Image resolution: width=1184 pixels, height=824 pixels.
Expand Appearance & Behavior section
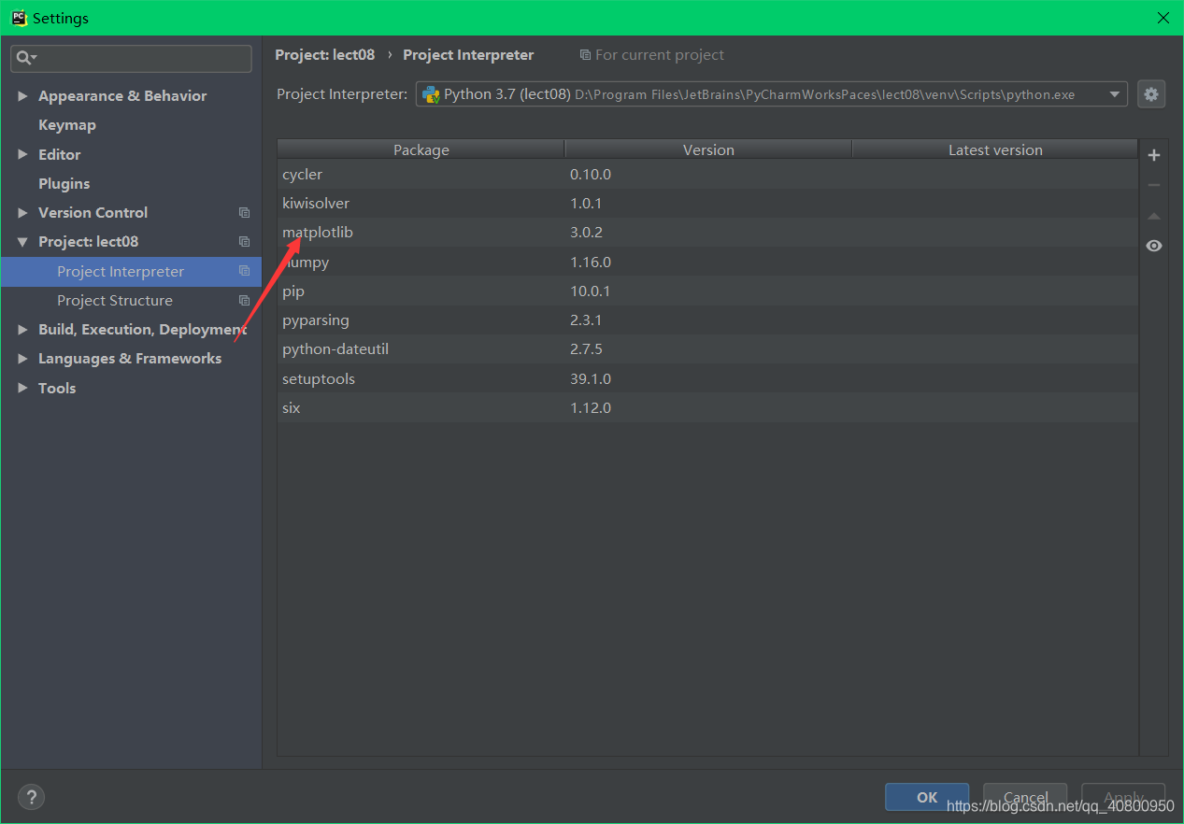pyautogui.click(x=22, y=95)
